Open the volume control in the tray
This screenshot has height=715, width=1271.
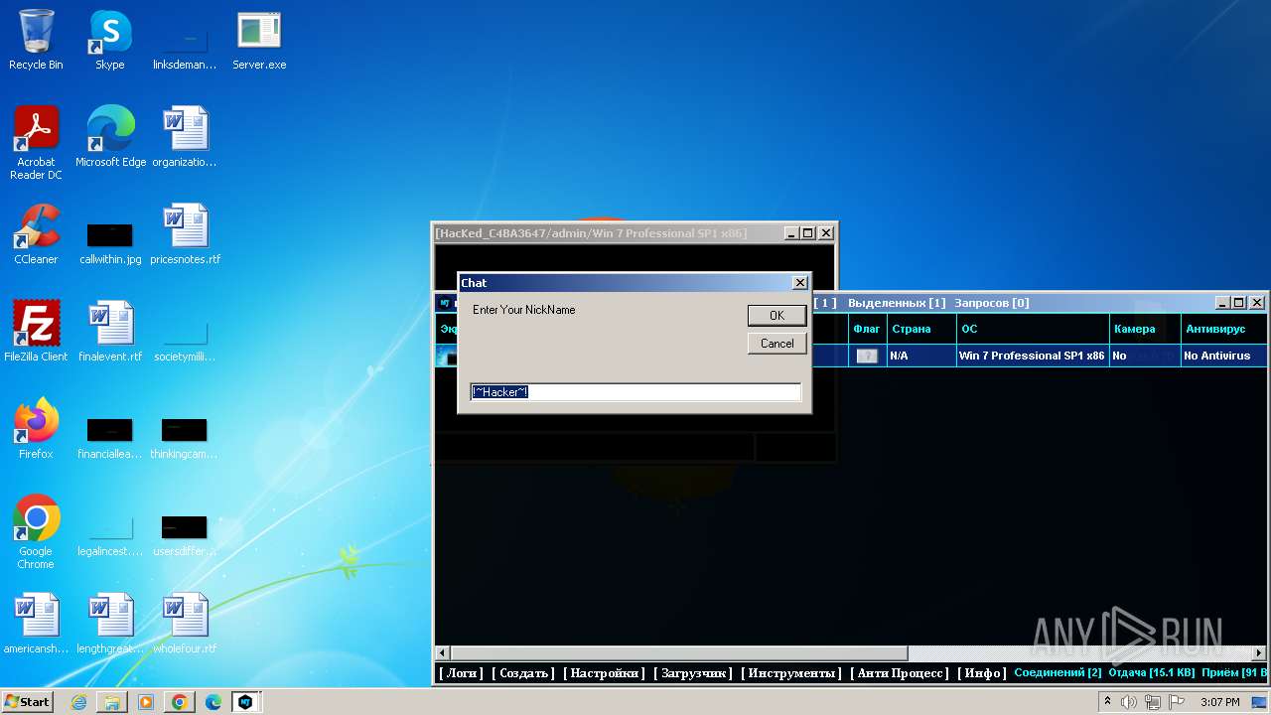pyautogui.click(x=1129, y=702)
